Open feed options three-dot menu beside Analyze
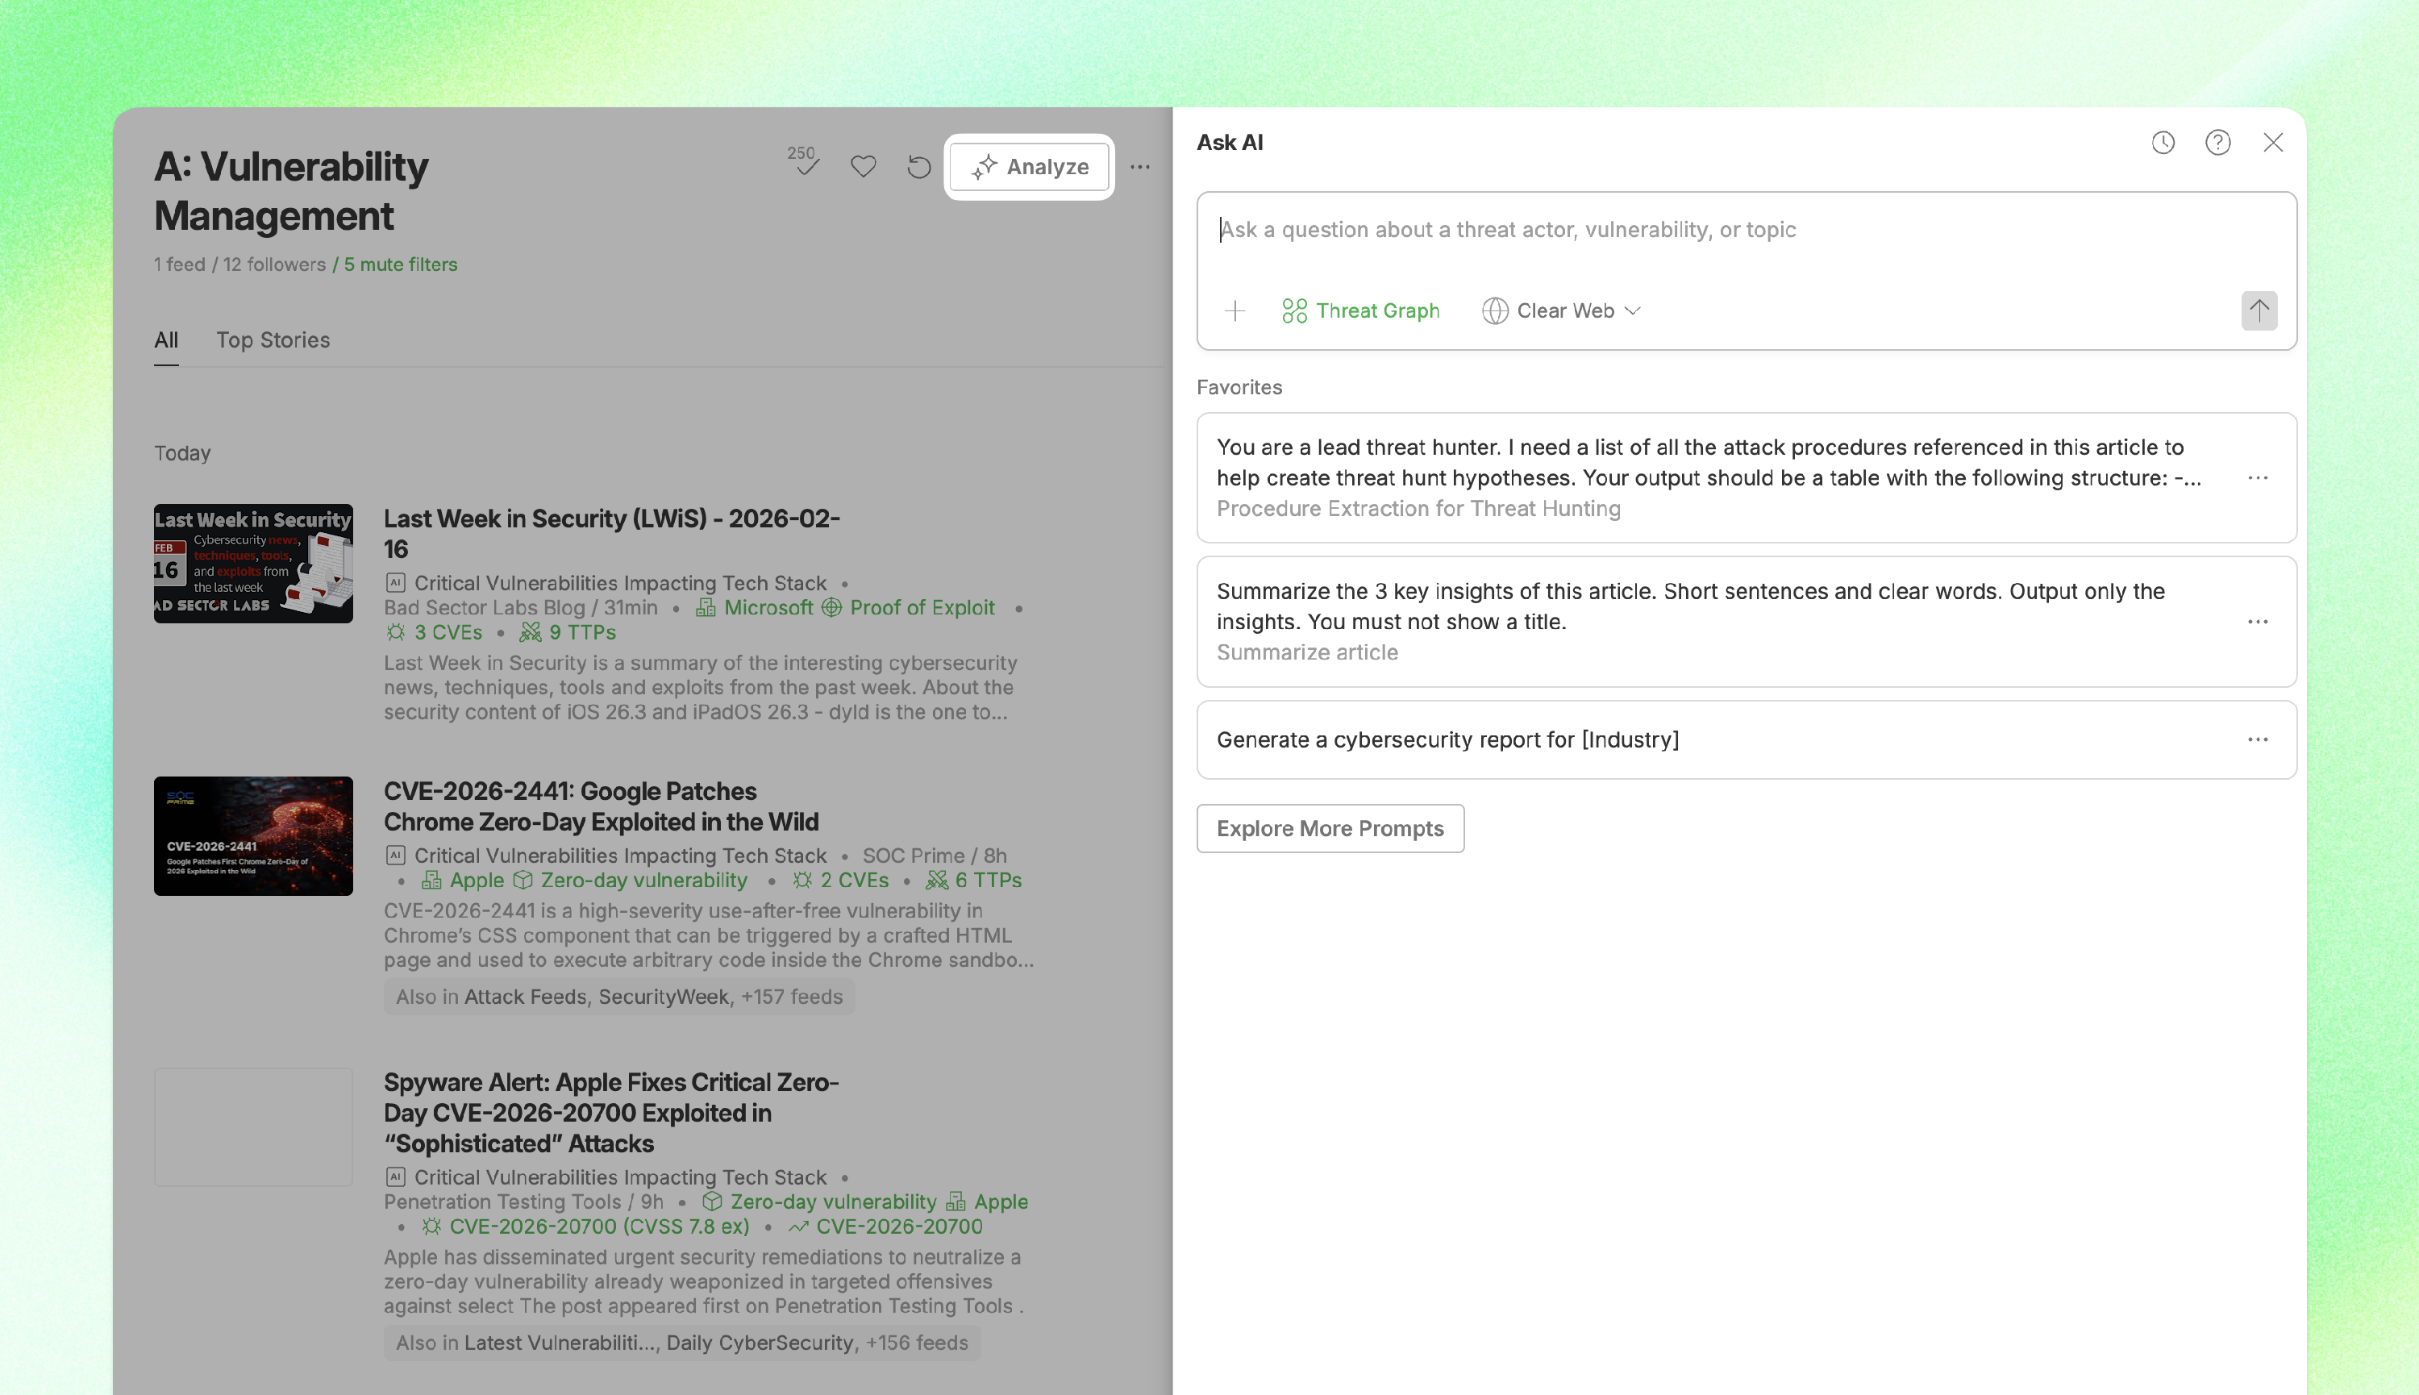Screen dimensions: 2419x1395 coord(1139,167)
